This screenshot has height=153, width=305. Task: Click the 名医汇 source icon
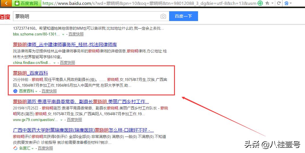tap(15, 148)
